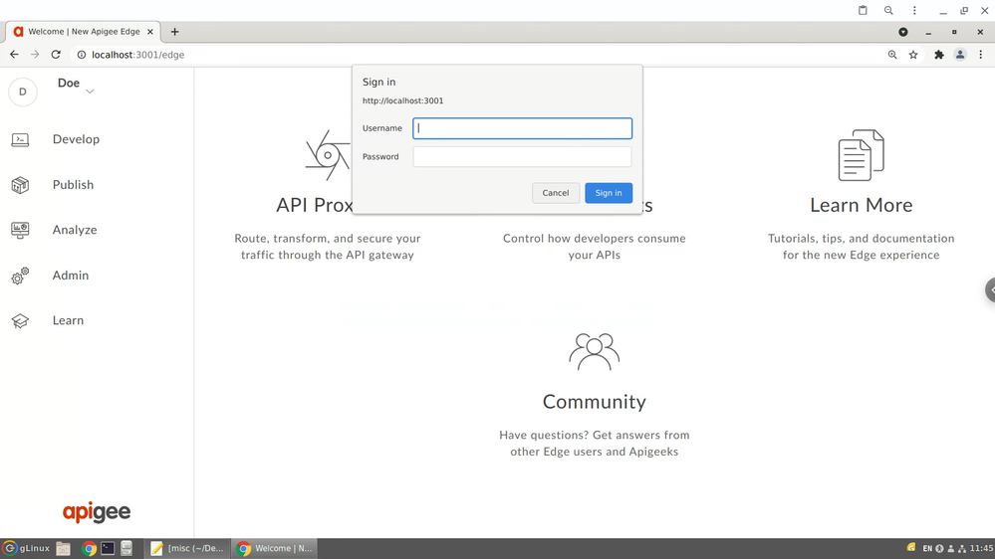Click the clipboard icon in top bar

[863, 10]
